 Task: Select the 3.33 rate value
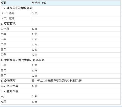pyautogui.click(x=35, y=50)
